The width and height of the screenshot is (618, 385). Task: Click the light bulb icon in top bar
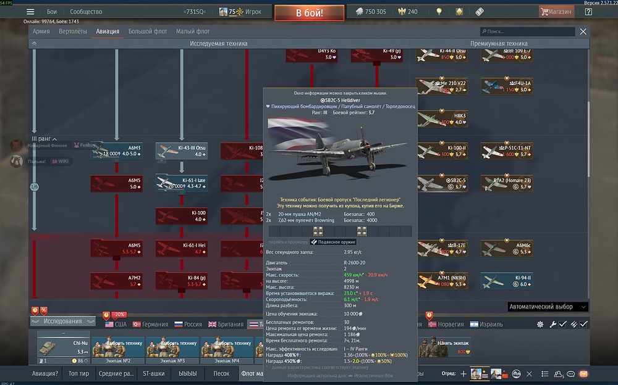coord(439,12)
